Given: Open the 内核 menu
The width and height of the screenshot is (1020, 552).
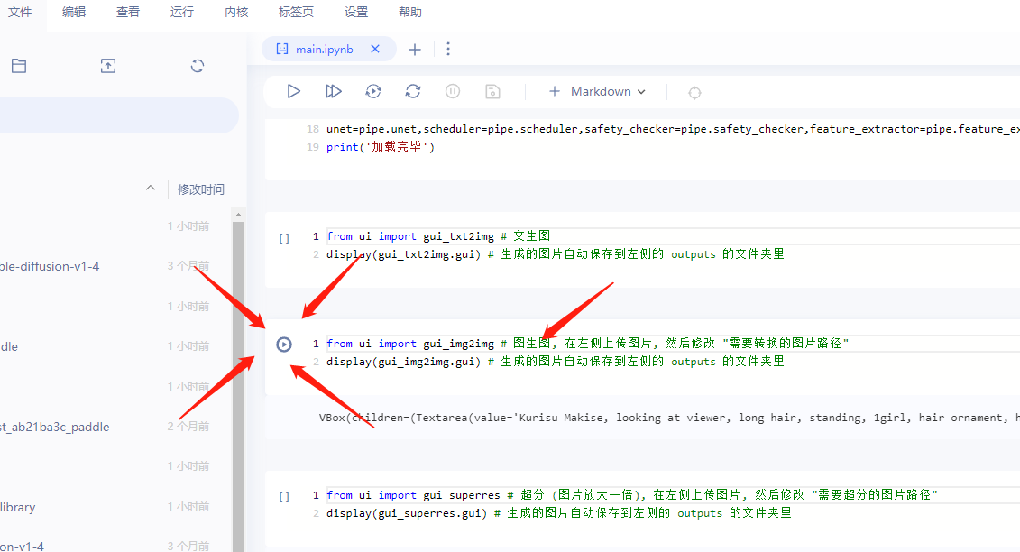Looking at the screenshot, I should pos(236,13).
